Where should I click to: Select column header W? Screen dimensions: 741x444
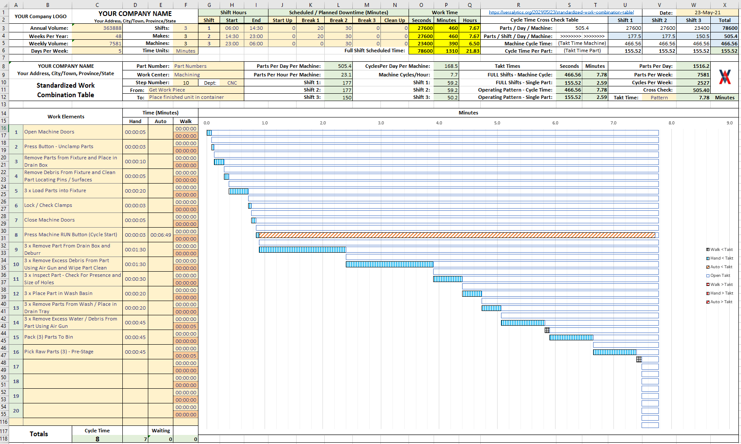(693, 4)
